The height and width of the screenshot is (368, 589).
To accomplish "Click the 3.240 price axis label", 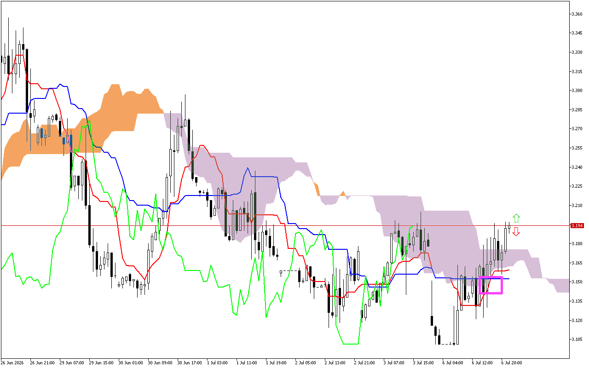I will click(577, 167).
